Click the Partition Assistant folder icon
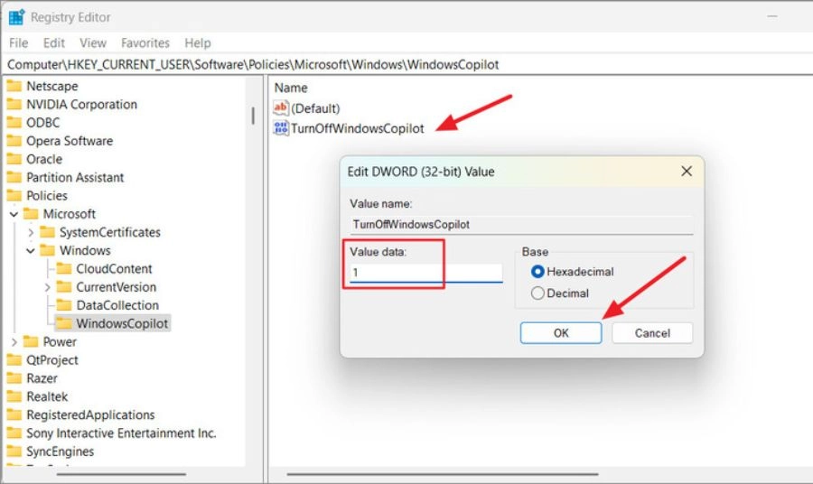813x484 pixels. point(14,177)
